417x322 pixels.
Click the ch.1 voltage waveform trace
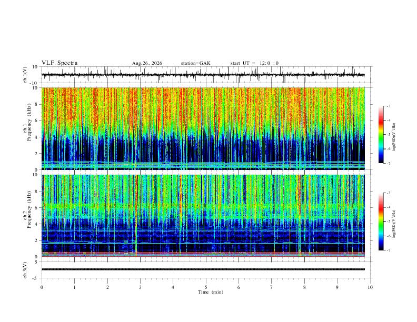point(203,75)
